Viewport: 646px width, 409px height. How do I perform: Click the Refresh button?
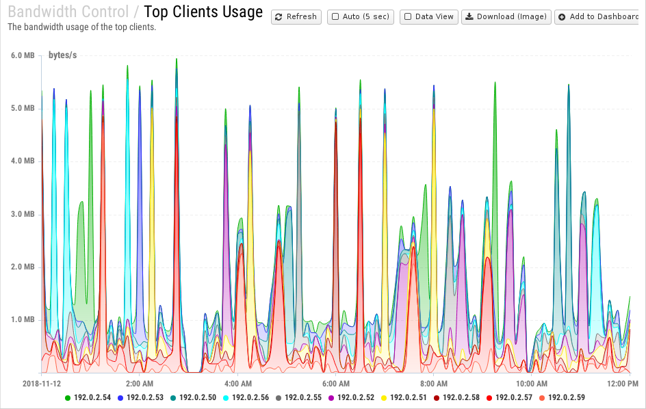tap(296, 17)
